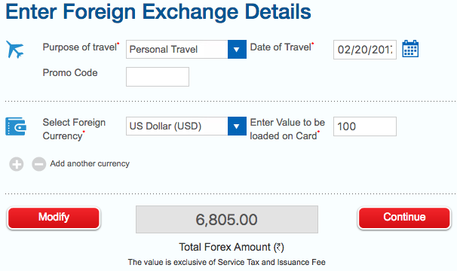Click the Modify button
The image size is (457, 271).
pos(54,218)
